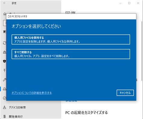Open Troubleshoot wrench icon in sidebar
Image resolution: width=143 pixels, height=119 pixels.
[5, 80]
